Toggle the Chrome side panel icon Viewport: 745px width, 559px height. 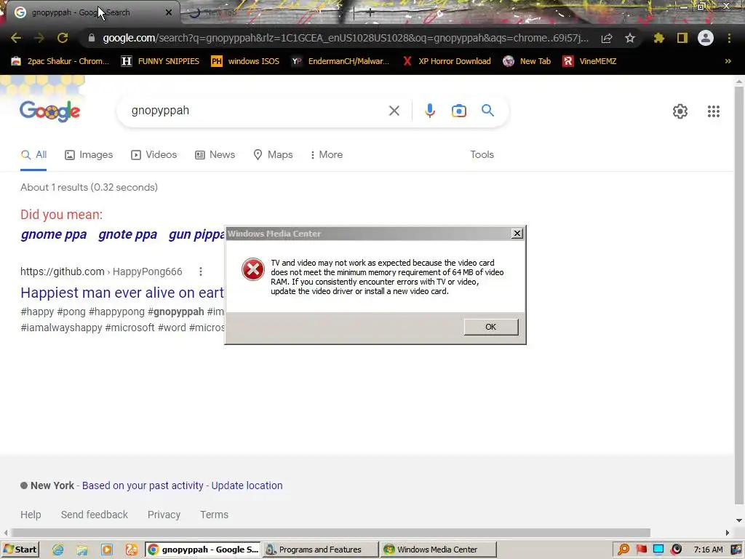click(682, 38)
